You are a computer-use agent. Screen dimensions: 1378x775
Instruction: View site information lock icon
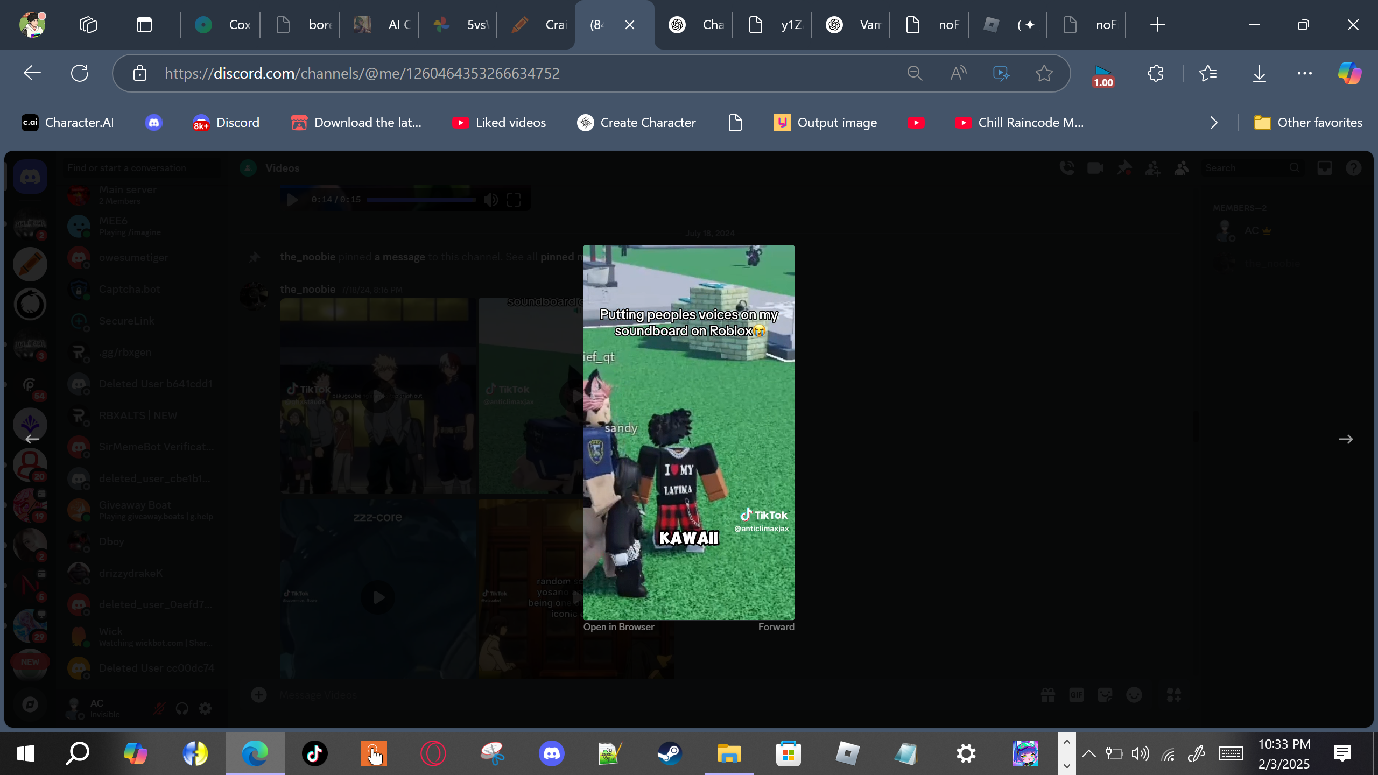pyautogui.click(x=140, y=73)
